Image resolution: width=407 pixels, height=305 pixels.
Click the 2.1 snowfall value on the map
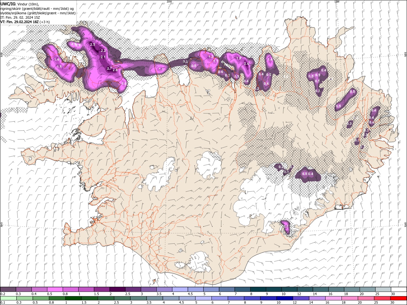pyautogui.click(x=103, y=57)
